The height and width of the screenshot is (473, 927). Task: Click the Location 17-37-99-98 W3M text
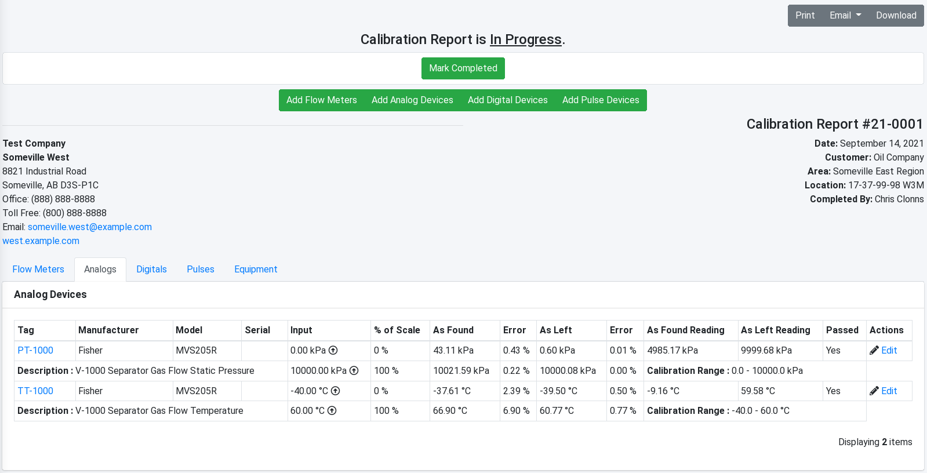pos(864,185)
